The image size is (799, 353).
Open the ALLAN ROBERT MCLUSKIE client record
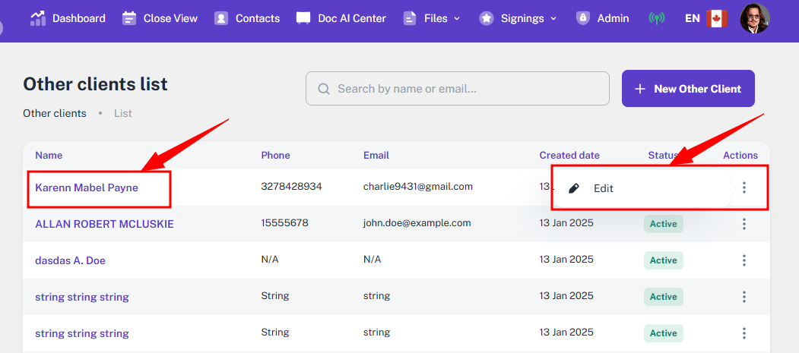pyautogui.click(x=104, y=224)
